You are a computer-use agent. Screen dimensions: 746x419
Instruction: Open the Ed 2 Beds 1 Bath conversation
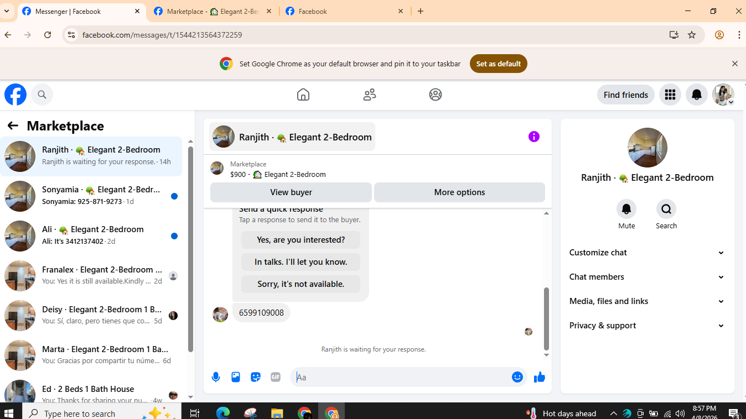91,390
